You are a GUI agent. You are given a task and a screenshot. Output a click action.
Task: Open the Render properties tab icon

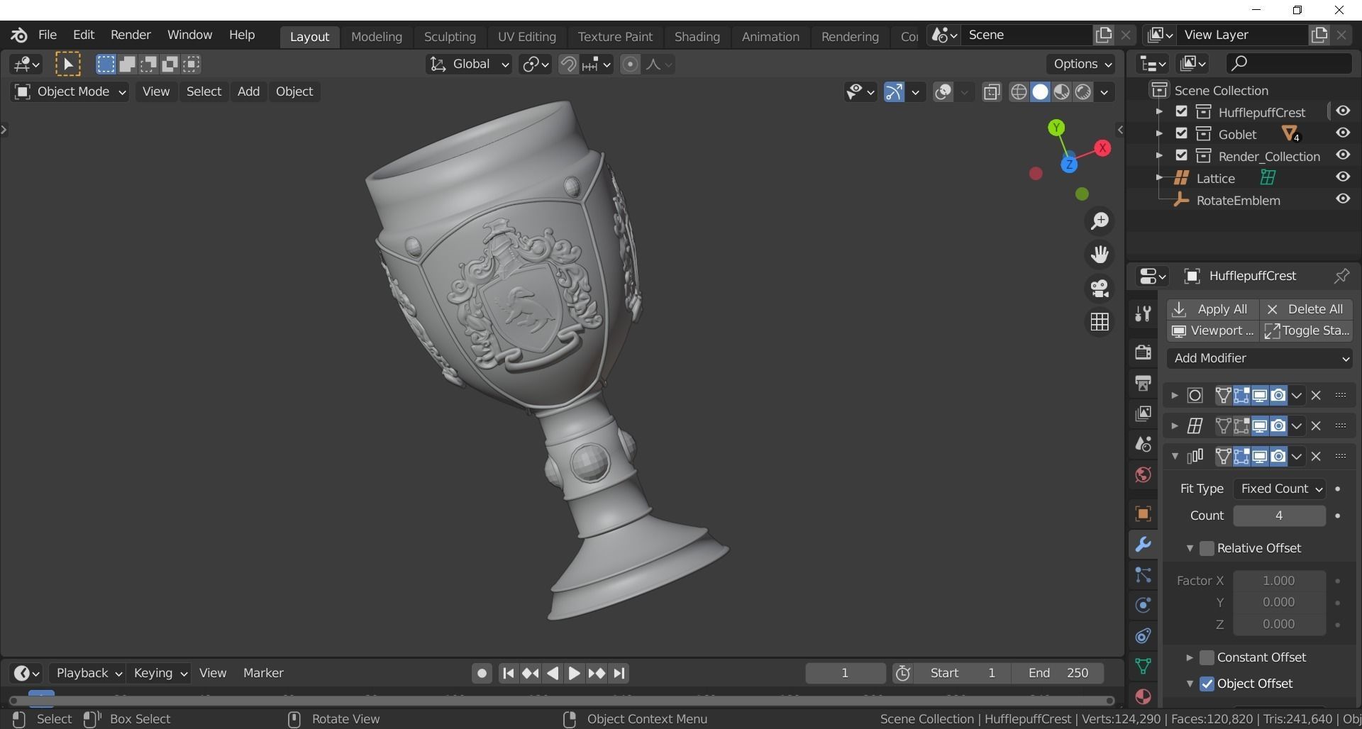1143,352
